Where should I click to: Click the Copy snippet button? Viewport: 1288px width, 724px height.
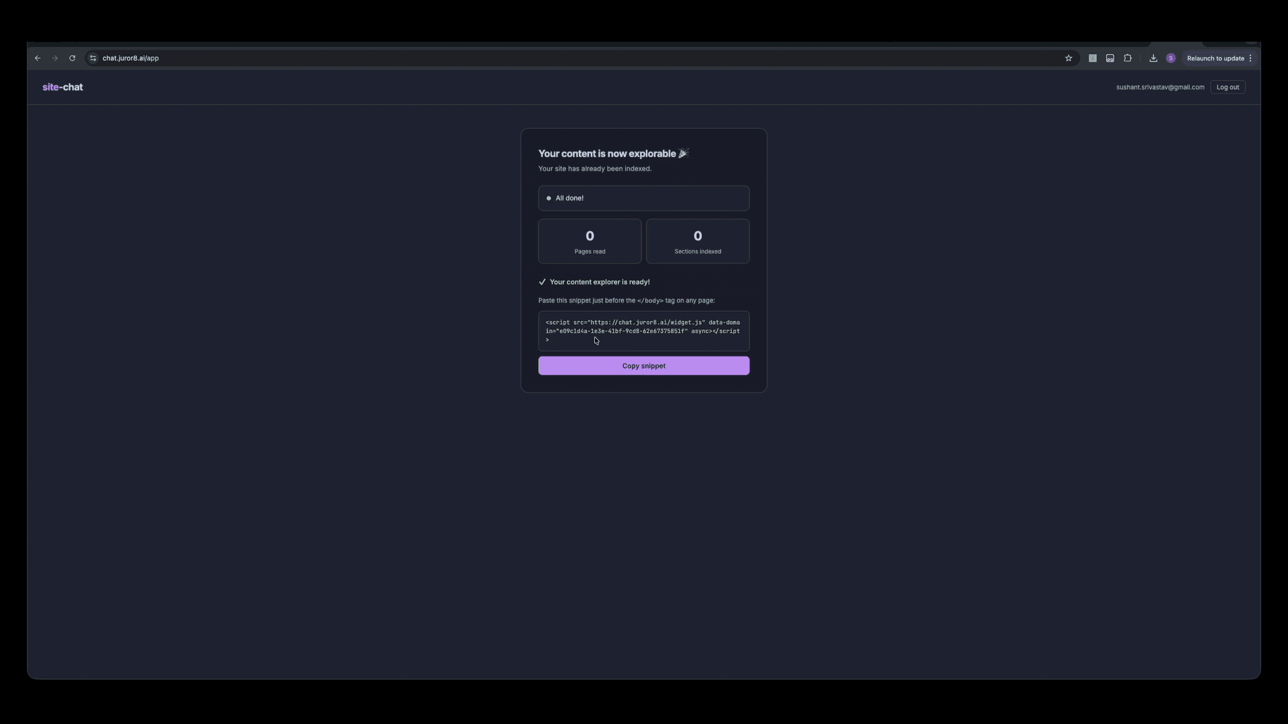(643, 365)
